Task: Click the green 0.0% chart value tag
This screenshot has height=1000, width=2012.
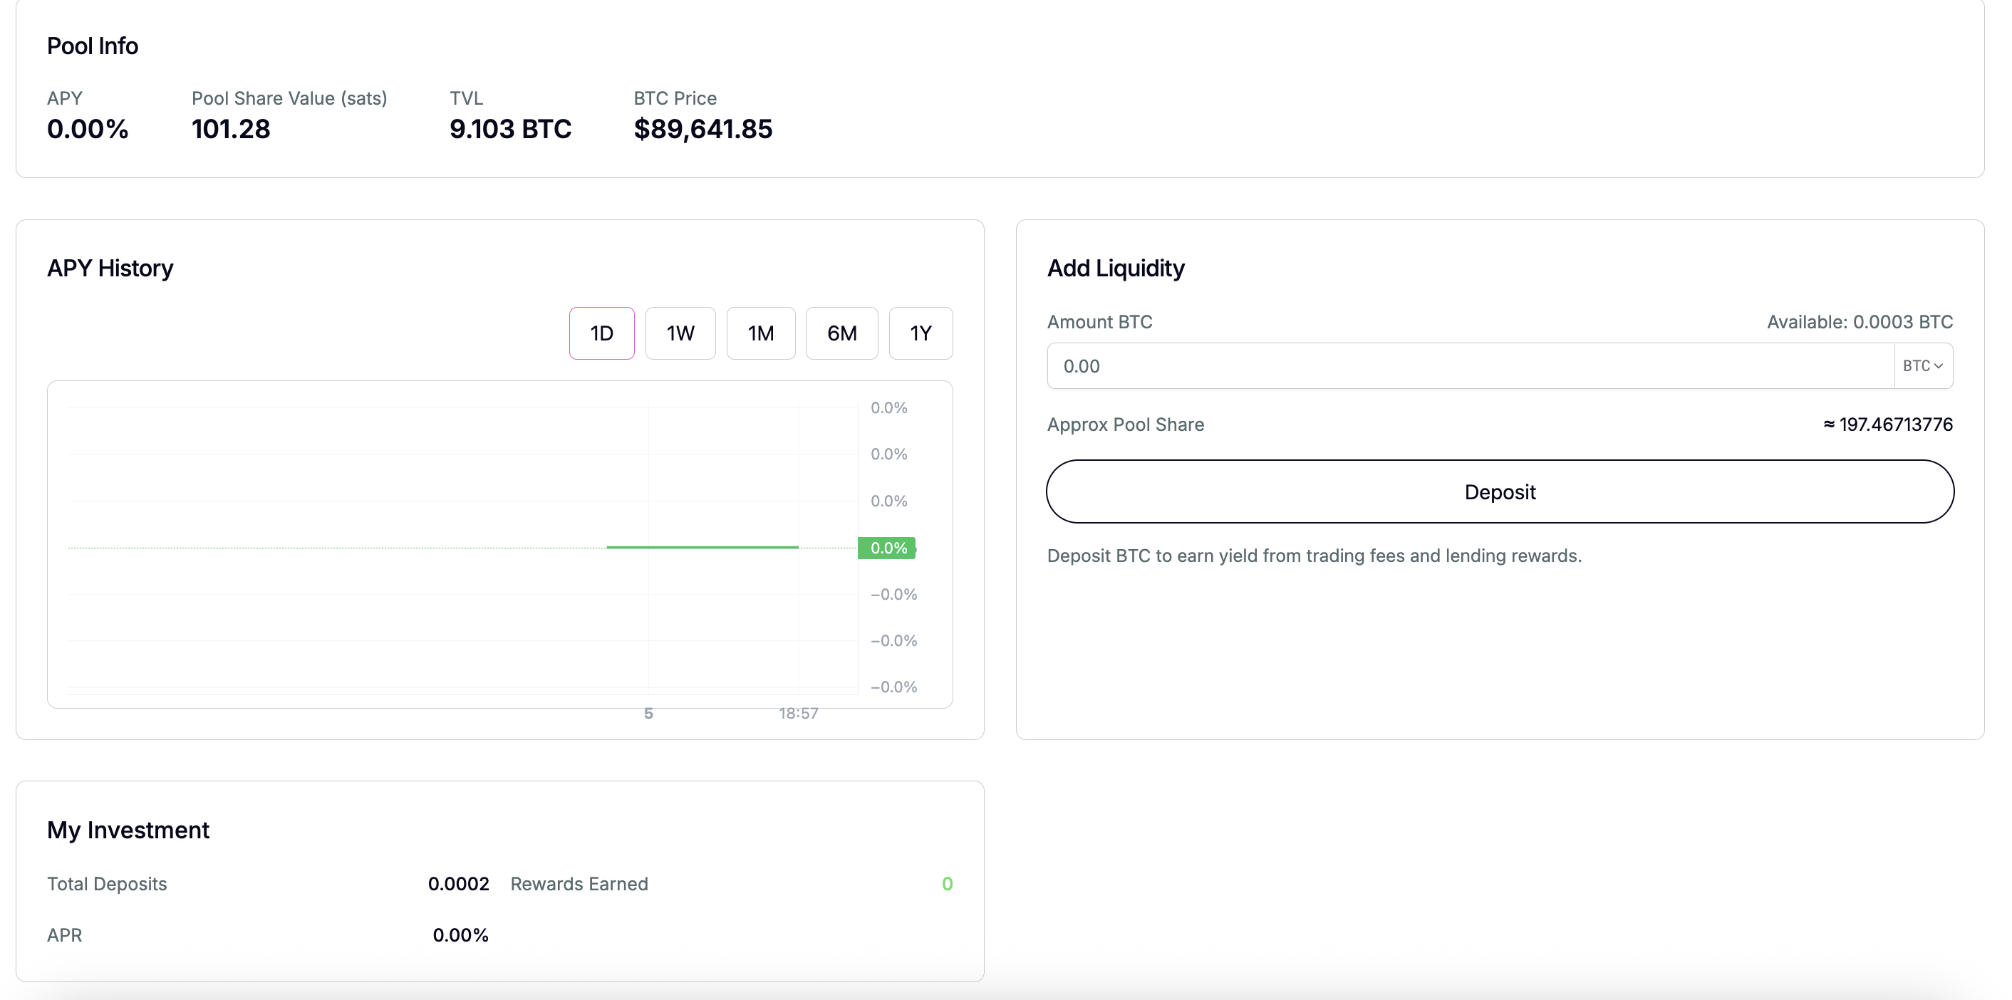Action: pyautogui.click(x=887, y=548)
